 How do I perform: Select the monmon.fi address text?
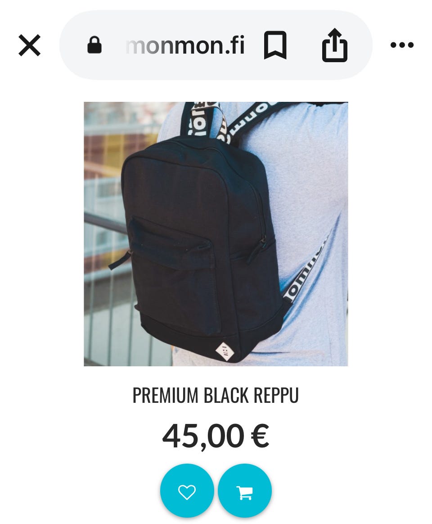185,46
